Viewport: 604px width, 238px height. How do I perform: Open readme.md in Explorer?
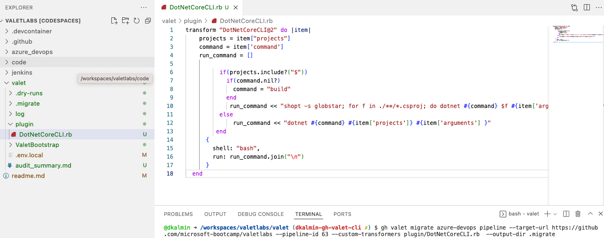click(77, 176)
